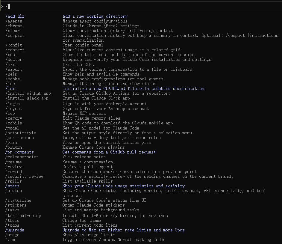This screenshot has width=282, height=244.
Task: Choose the /help command
Action: (x=11, y=74)
